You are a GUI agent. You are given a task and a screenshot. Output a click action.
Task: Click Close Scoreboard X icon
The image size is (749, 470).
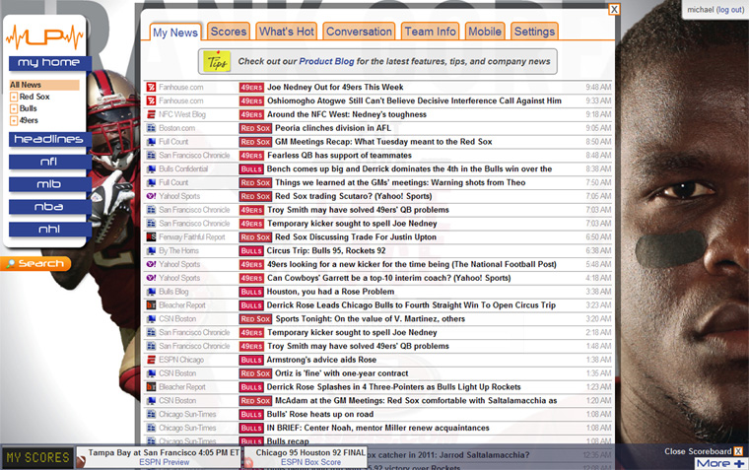(738, 451)
